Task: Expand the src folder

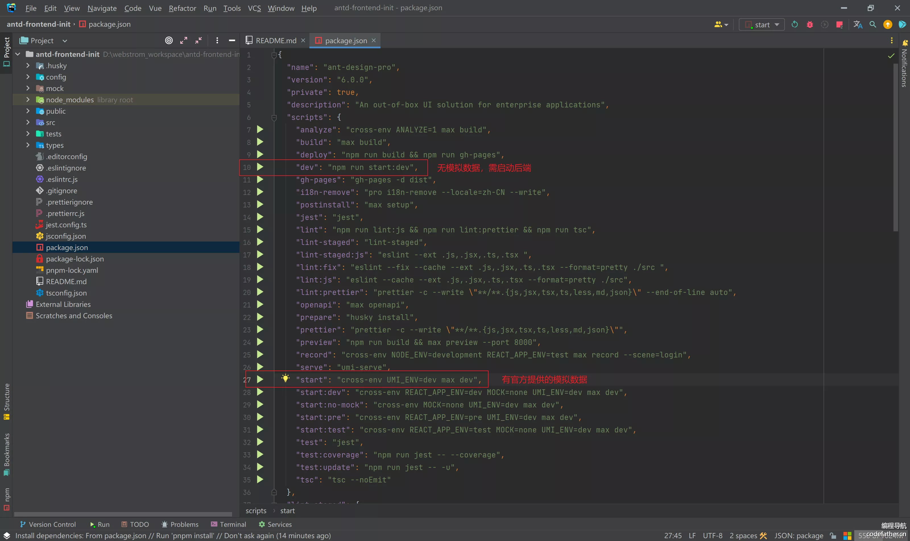Action: (28, 122)
